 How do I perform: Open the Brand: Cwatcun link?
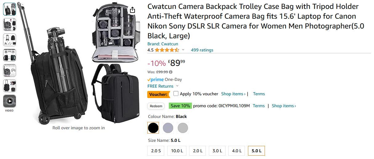163,44
